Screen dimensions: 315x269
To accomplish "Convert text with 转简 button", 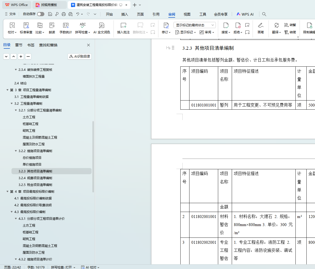I will pos(290,32).
